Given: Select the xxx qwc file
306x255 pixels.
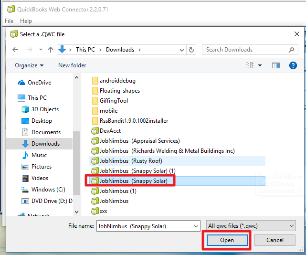Looking at the screenshot, I should click(x=99, y=211).
